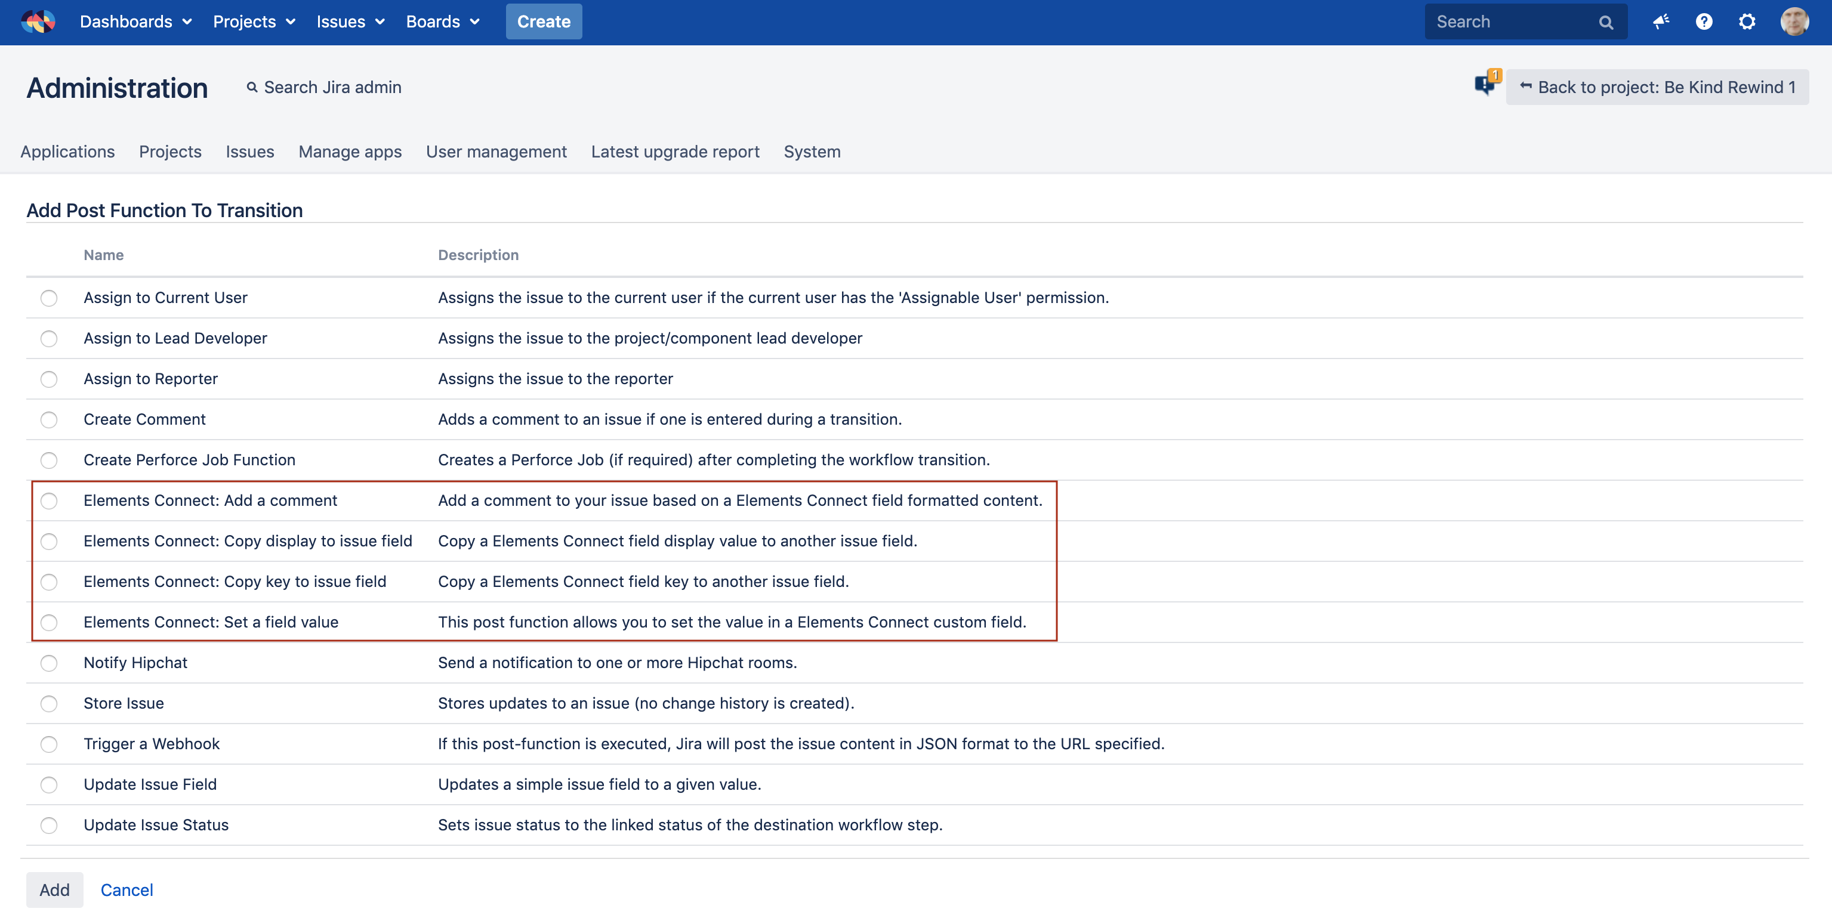Select the Trigger a Webhook radio button
1832x921 pixels.
[49, 744]
